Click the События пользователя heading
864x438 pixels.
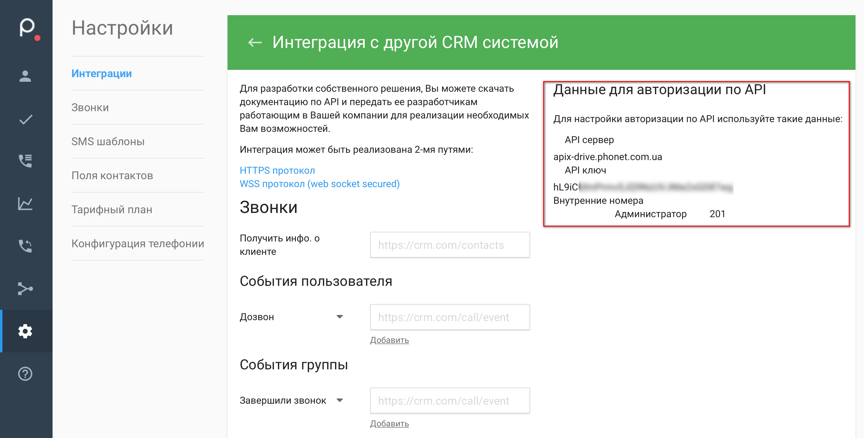pyautogui.click(x=316, y=281)
